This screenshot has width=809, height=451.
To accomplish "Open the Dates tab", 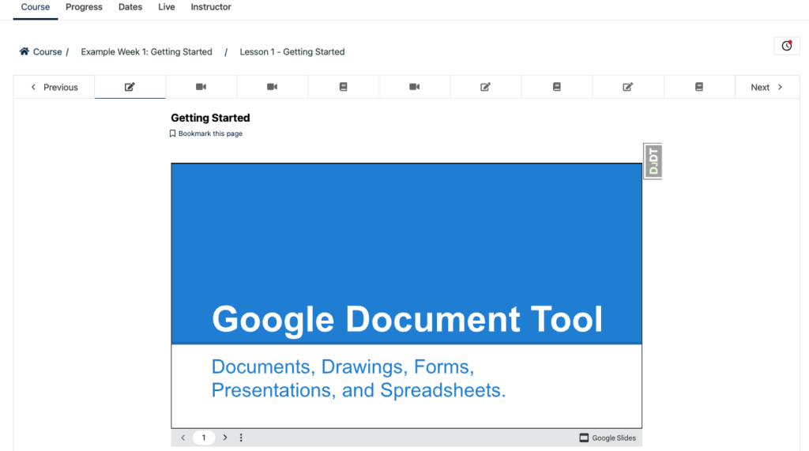I will pyautogui.click(x=130, y=7).
